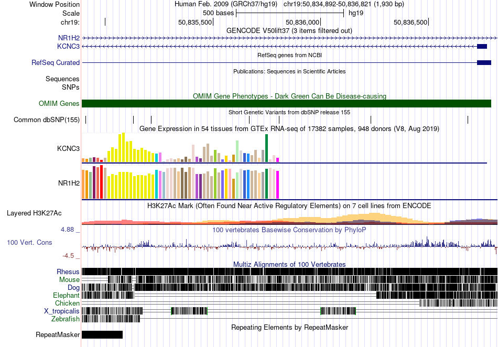Click the RepeatMasker track label
498x347 pixels.
coord(58,334)
